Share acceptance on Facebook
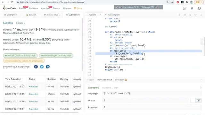This screenshot has width=205, height=115. pos(36,67)
